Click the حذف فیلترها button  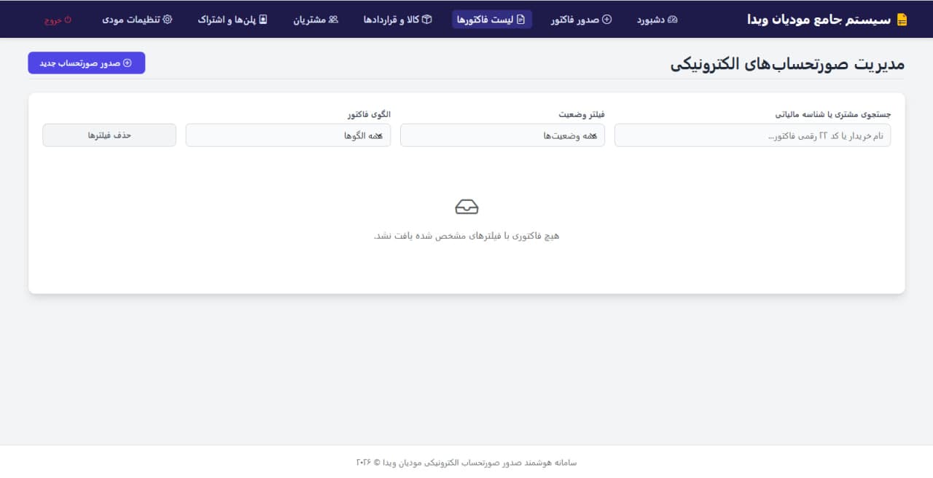pyautogui.click(x=109, y=135)
